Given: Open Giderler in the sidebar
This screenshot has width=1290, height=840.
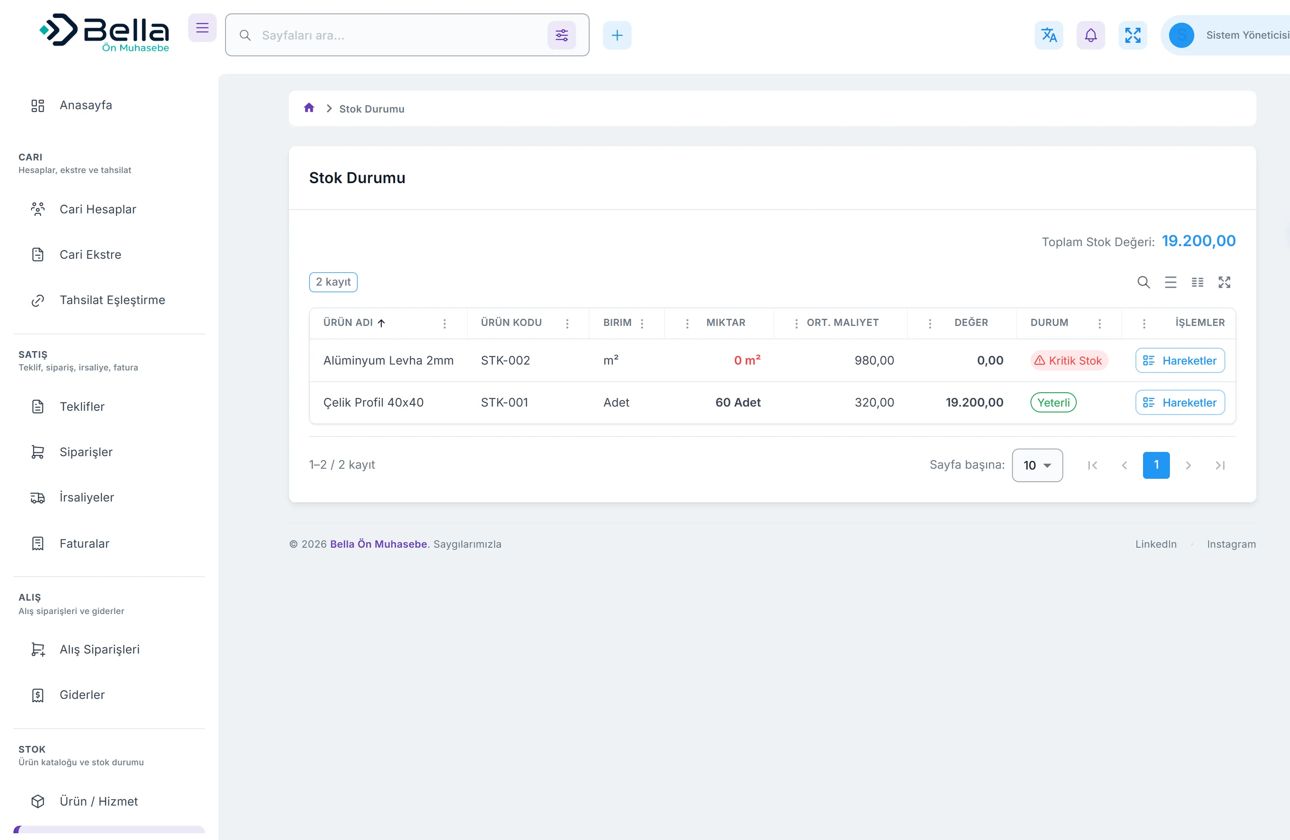Looking at the screenshot, I should coord(109,695).
